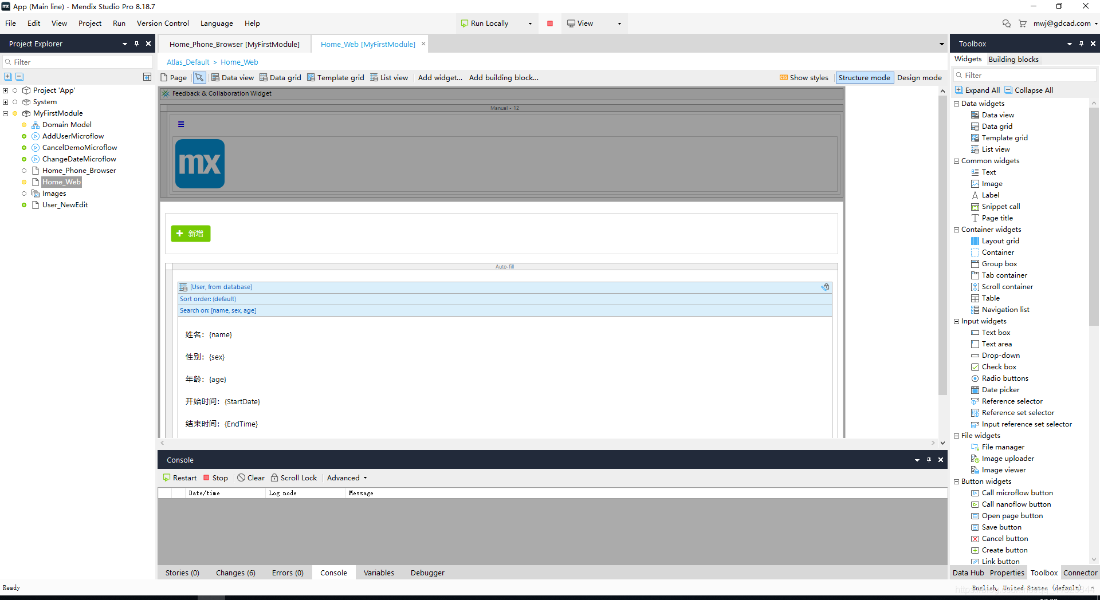Open the feedback speech bubble icon
Viewport: 1100px width, 600px height.
[x=1007, y=23]
